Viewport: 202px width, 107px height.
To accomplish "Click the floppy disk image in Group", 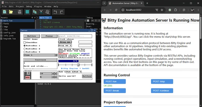I will click(28, 75).
